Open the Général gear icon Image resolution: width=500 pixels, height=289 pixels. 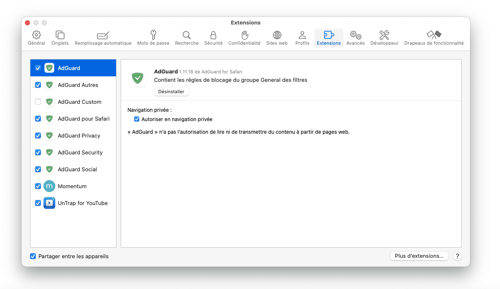tap(36, 35)
